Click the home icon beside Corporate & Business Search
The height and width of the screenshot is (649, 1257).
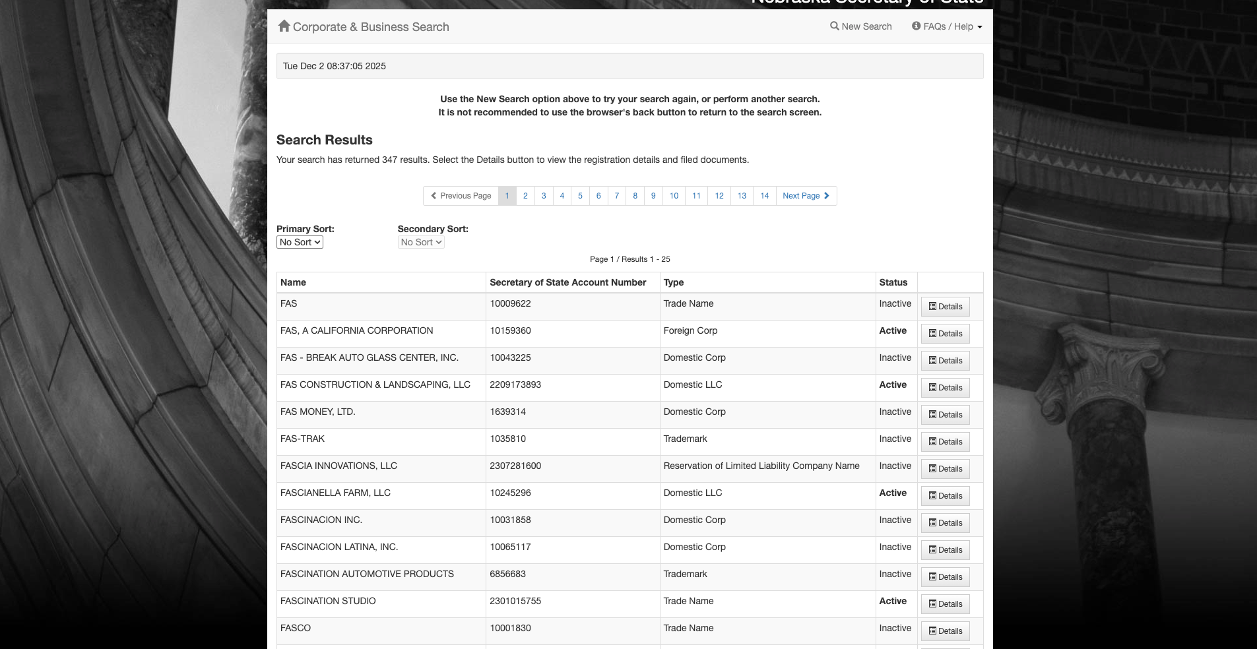(284, 26)
